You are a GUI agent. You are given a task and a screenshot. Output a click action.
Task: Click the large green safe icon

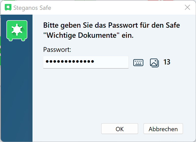pyautogui.click(x=17, y=30)
